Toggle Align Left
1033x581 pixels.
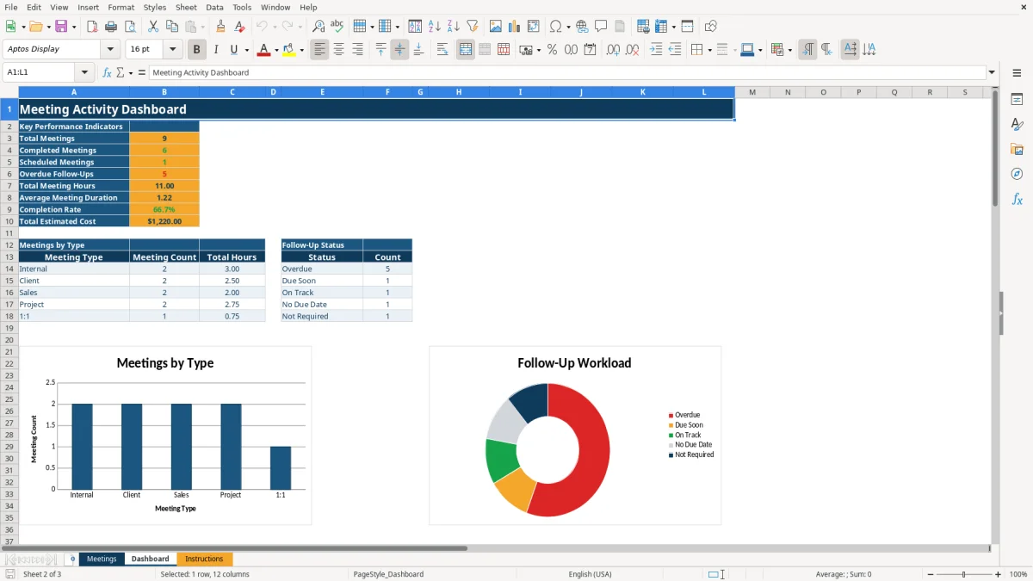(x=319, y=50)
